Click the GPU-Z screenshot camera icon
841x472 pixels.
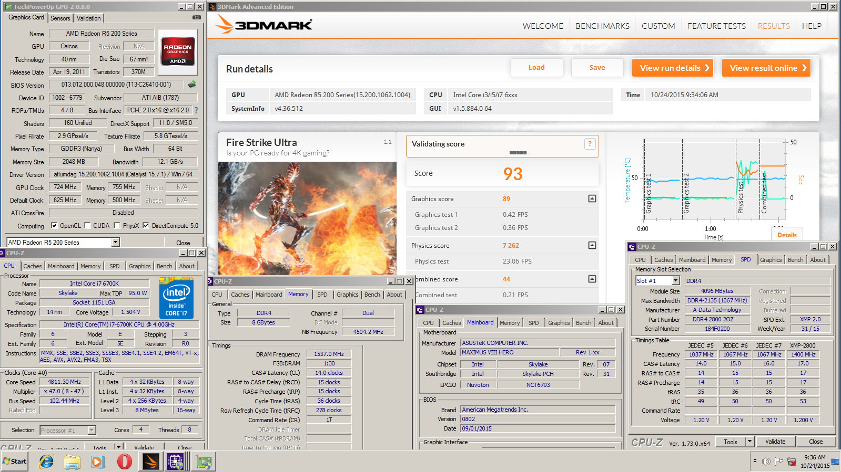click(196, 17)
